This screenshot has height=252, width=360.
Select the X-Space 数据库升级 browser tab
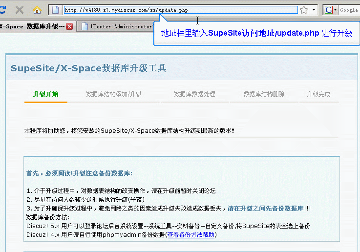[32, 26]
